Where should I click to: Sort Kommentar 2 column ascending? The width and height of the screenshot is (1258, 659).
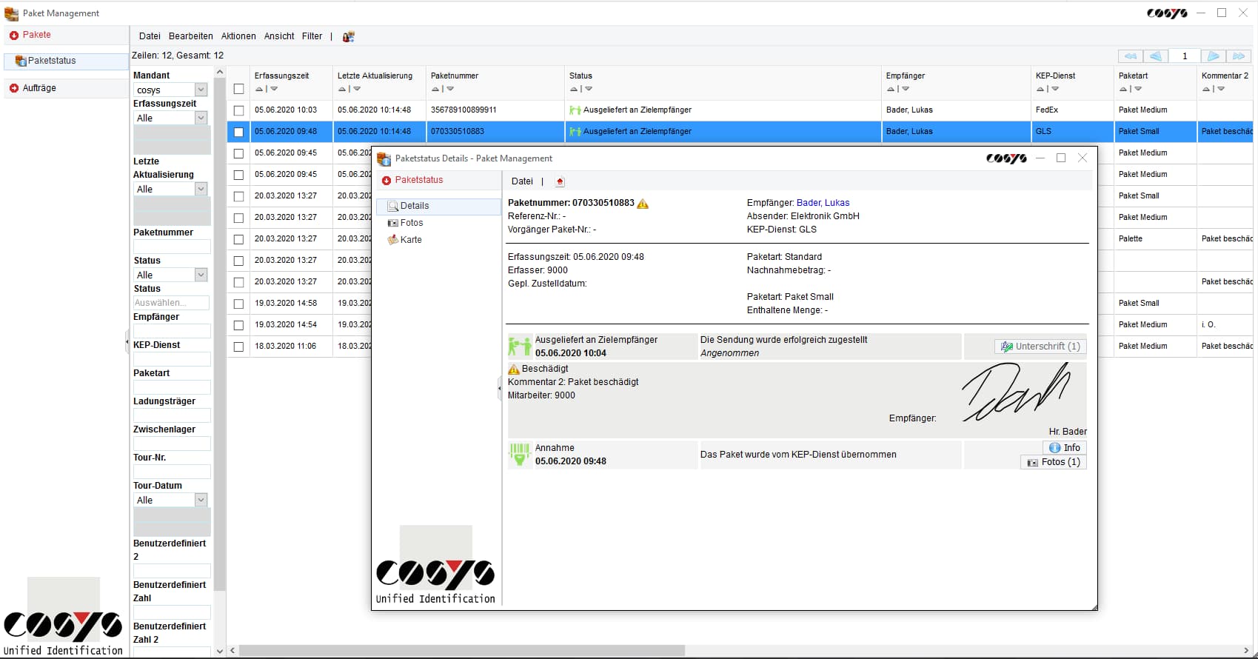(x=1206, y=89)
